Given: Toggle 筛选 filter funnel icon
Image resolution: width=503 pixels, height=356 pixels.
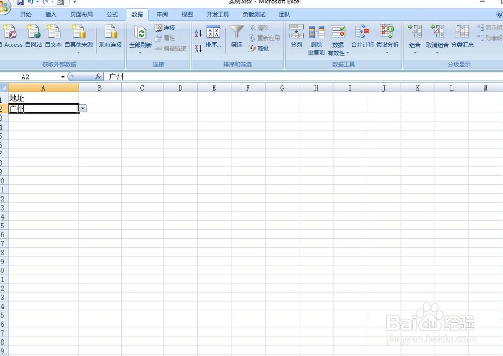Looking at the screenshot, I should tap(237, 32).
